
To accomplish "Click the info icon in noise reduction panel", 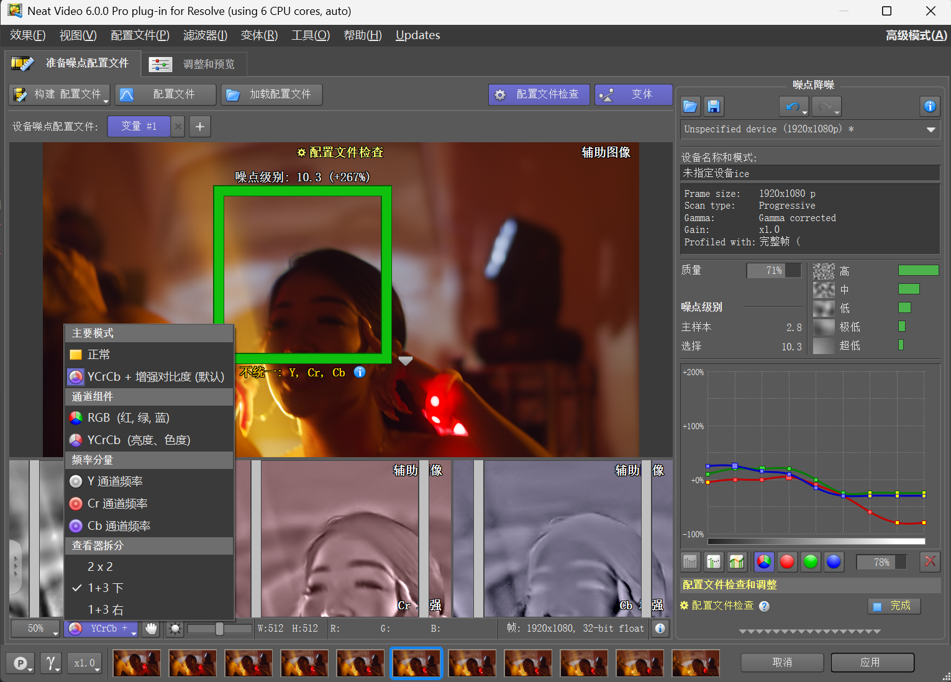I will click(930, 106).
